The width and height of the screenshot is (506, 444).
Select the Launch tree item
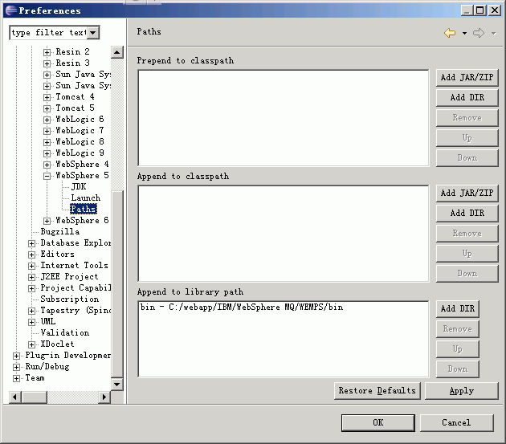click(85, 198)
